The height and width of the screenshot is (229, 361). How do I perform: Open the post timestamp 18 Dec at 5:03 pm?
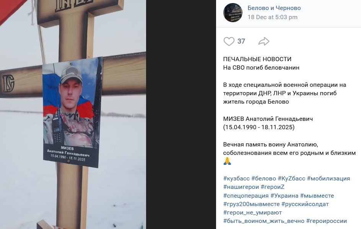click(272, 17)
